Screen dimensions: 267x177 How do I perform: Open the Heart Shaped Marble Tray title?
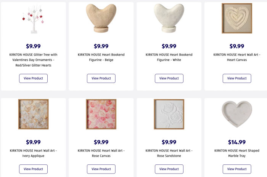(x=237, y=150)
